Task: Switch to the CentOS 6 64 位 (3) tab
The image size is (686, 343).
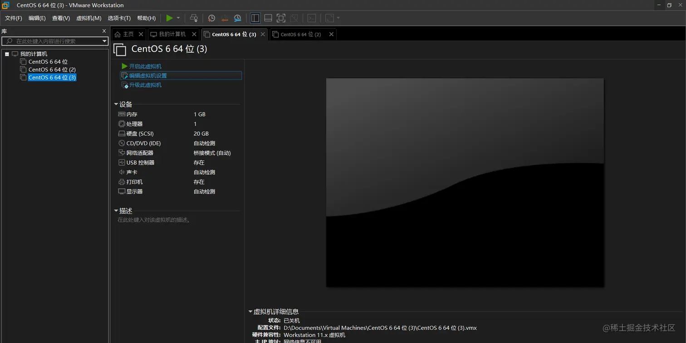Action: coord(234,34)
